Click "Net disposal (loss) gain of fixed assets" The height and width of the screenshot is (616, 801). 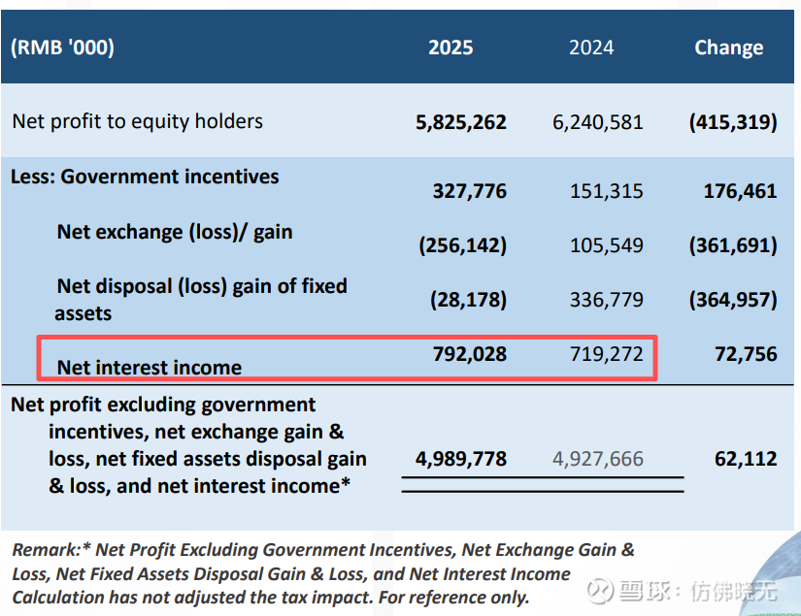[x=201, y=300]
